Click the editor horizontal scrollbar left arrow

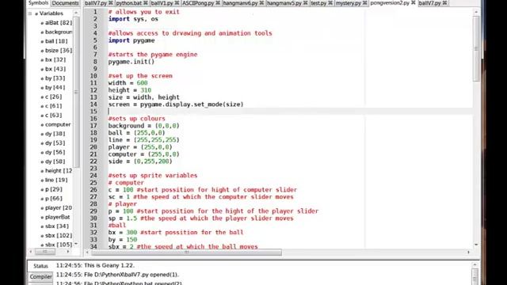(x=87, y=252)
